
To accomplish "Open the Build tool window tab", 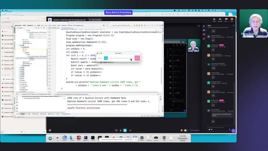I will (x=58, y=114).
